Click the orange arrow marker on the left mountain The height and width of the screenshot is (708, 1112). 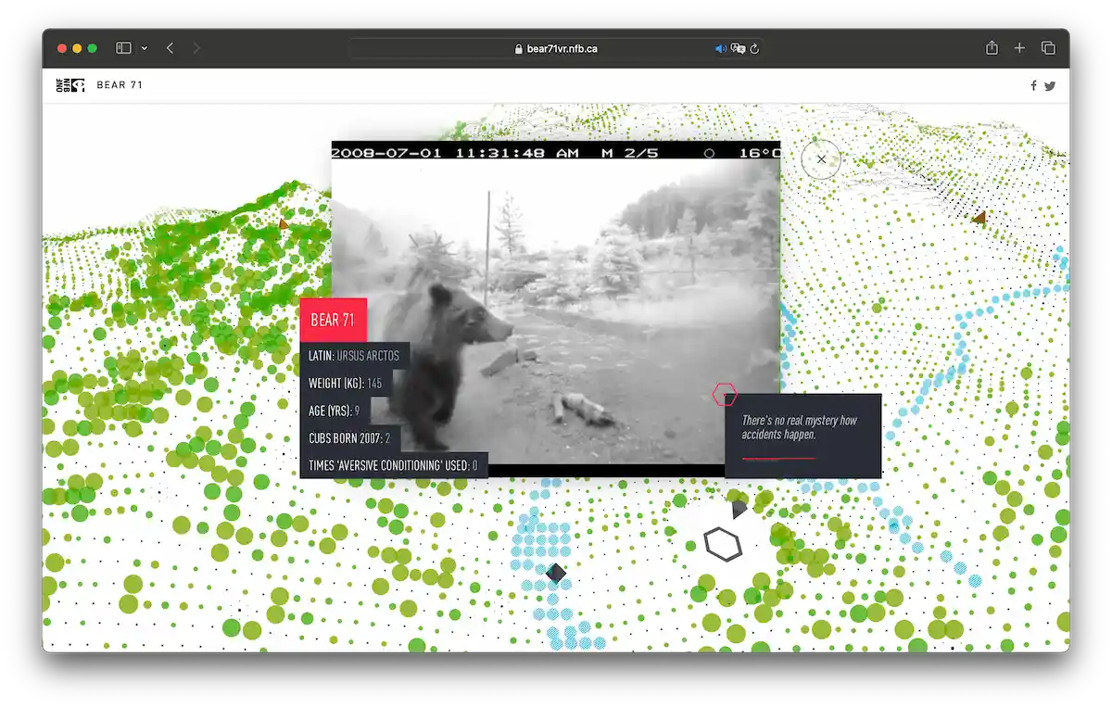pos(283,222)
